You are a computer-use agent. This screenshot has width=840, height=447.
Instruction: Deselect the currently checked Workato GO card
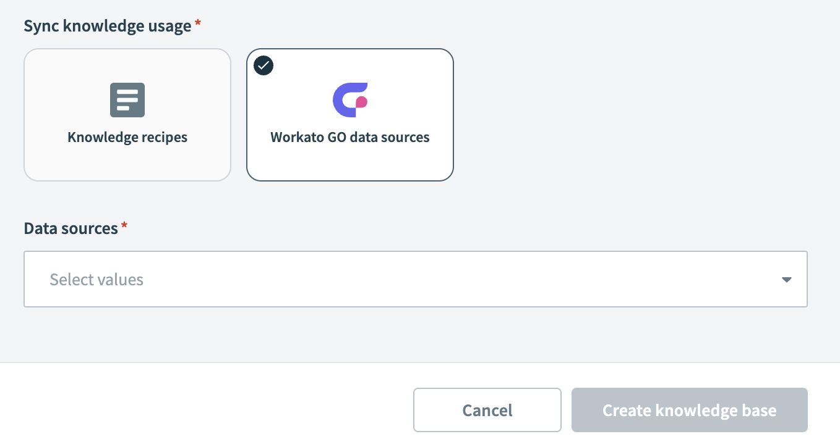350,115
